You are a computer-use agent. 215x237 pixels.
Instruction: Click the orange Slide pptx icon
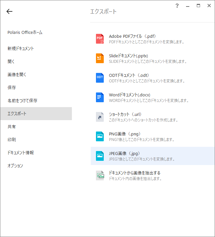click(x=100, y=58)
